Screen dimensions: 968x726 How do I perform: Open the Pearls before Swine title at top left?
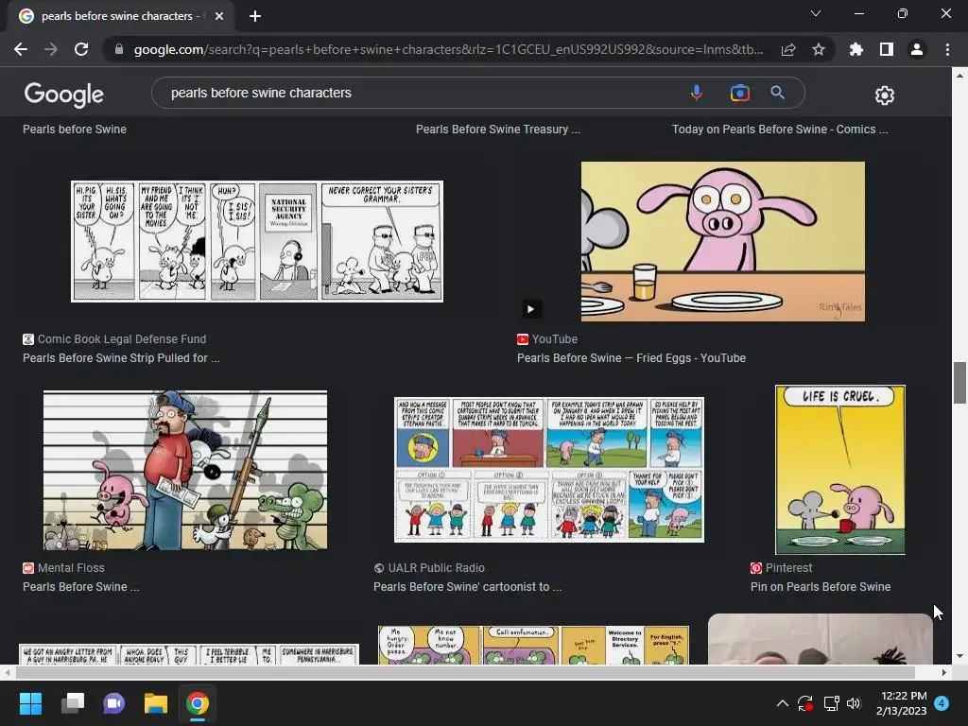[75, 129]
